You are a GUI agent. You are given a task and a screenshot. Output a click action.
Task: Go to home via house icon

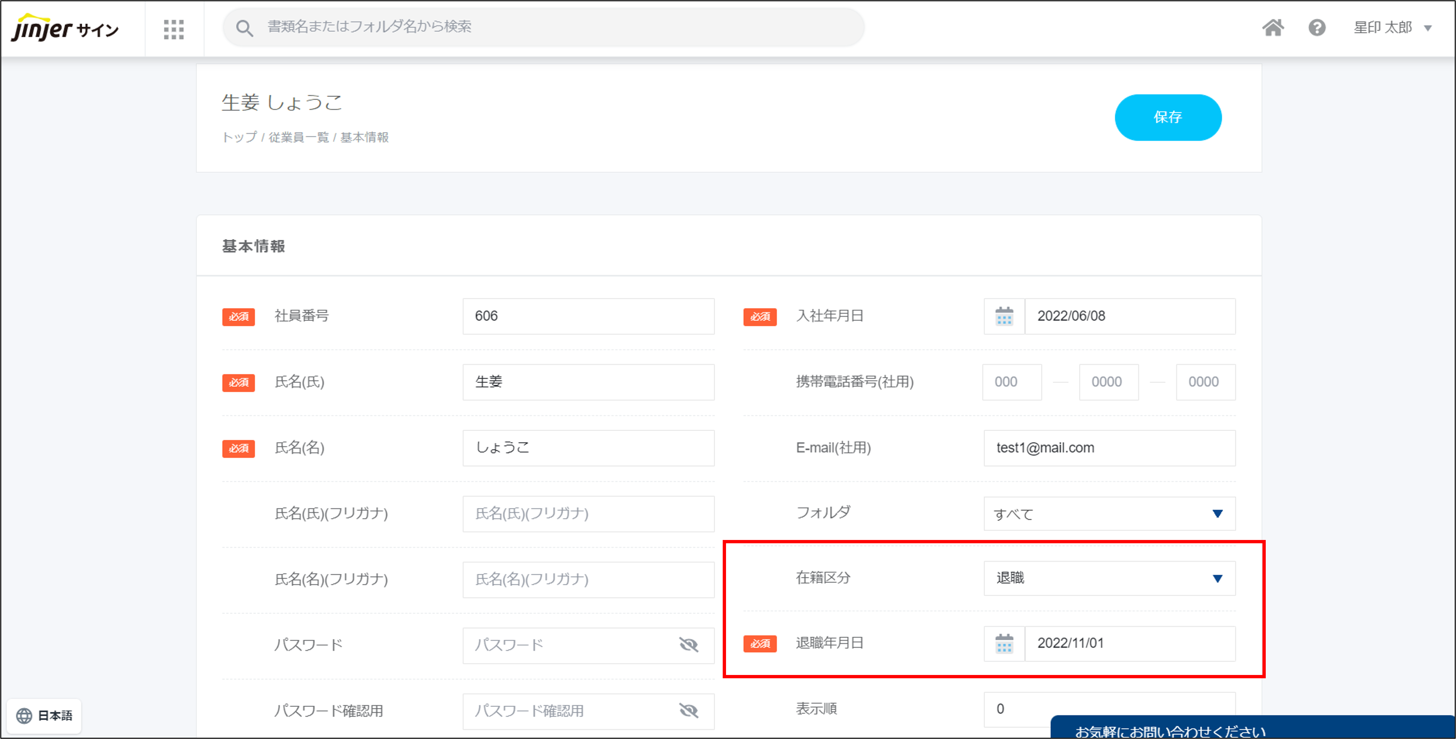click(1273, 28)
